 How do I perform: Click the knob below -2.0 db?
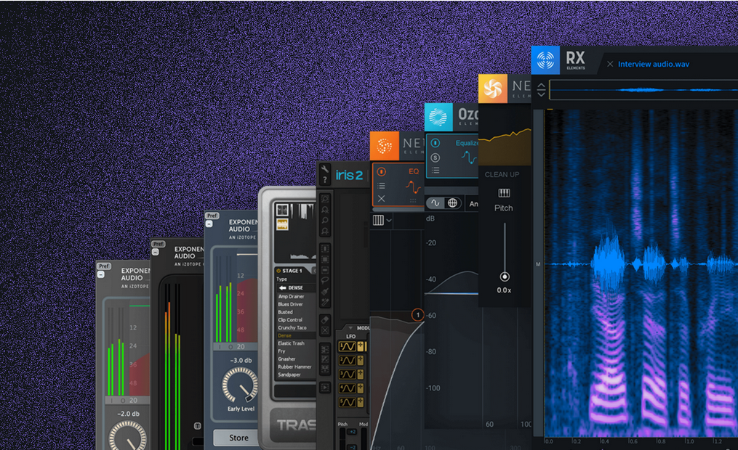pyautogui.click(x=127, y=435)
